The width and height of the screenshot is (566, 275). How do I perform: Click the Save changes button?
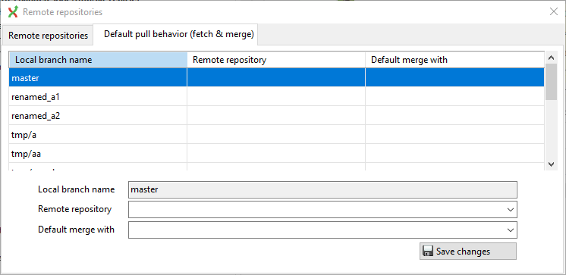pos(468,252)
